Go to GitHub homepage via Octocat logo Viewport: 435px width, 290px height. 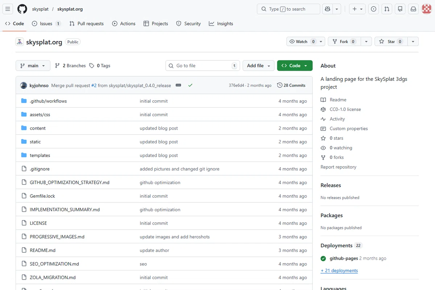(22, 9)
